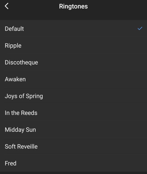147x174 pixels.
Task: Tap the Discotheque list row
Action: pos(73,62)
